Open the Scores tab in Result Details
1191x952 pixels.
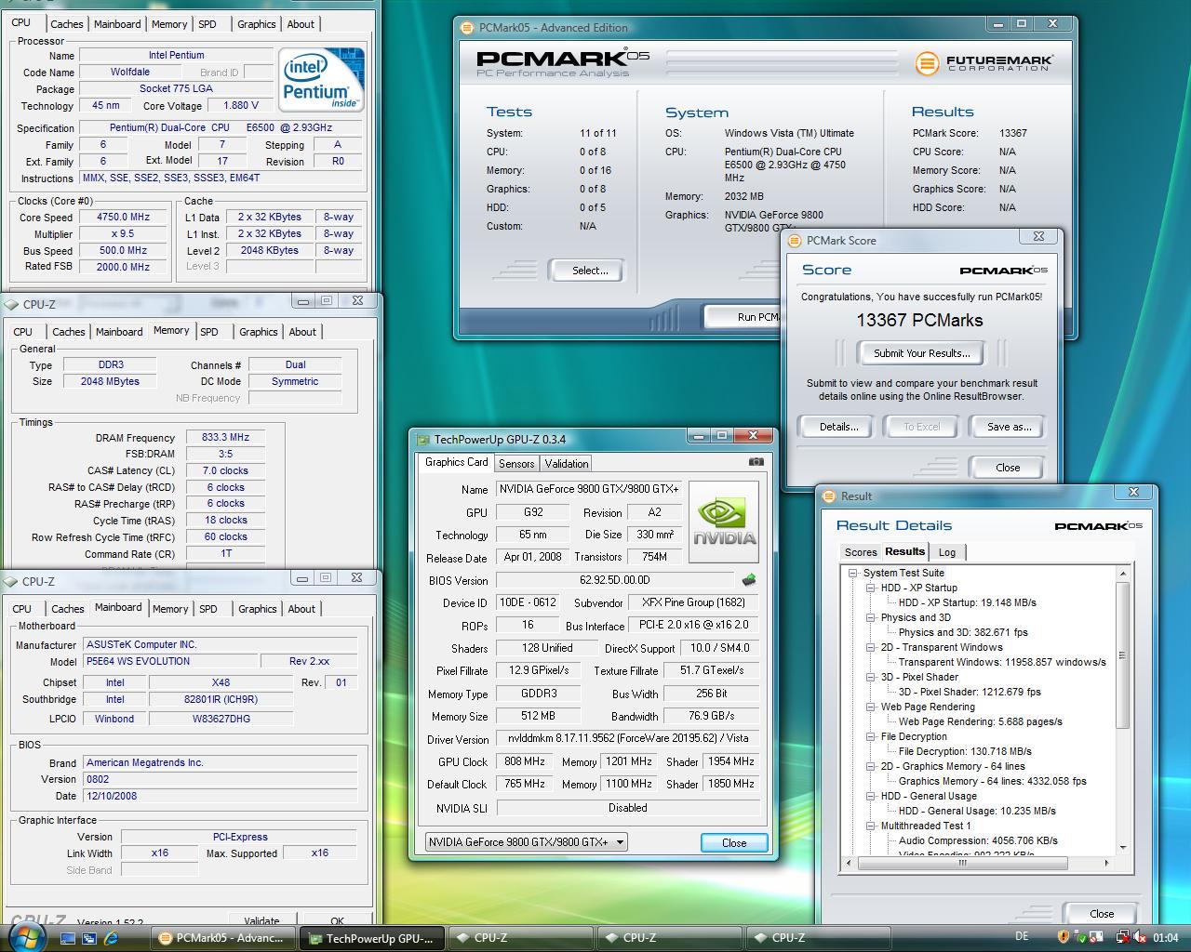(x=860, y=552)
